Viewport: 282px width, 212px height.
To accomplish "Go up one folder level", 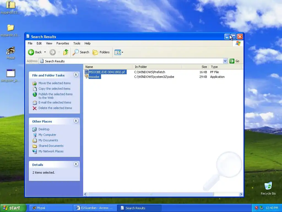I will click(x=66, y=52).
